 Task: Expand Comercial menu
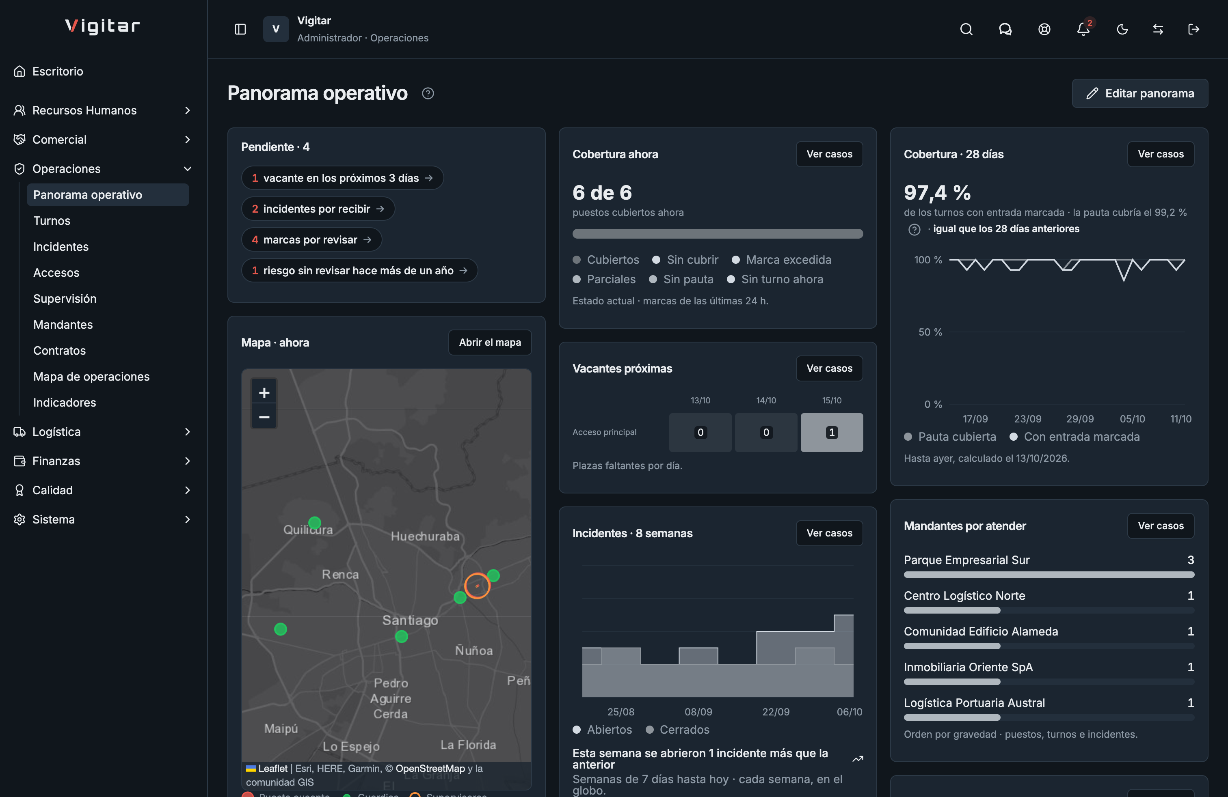[x=103, y=140]
